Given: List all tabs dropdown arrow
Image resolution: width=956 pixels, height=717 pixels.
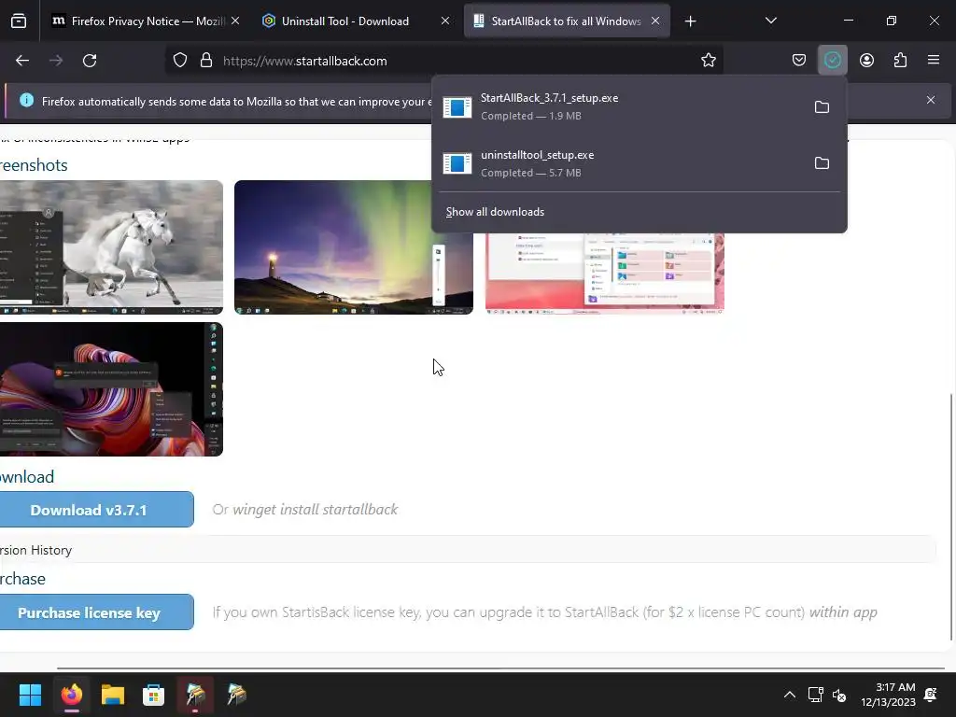Looking at the screenshot, I should 770,21.
